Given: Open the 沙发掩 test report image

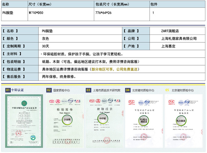Looking at the screenshot, I should coord(65,121).
